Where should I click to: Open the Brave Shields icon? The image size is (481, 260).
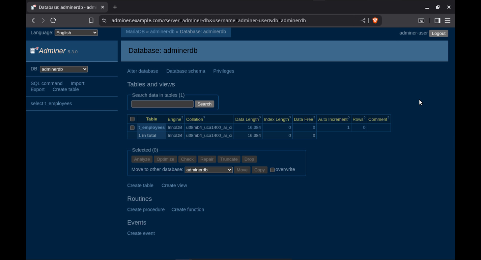[375, 20]
